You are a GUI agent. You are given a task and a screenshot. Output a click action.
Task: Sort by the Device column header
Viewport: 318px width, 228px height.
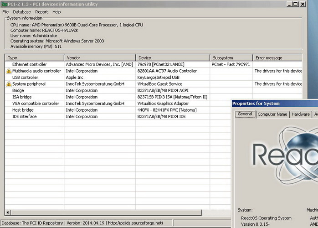pos(173,58)
